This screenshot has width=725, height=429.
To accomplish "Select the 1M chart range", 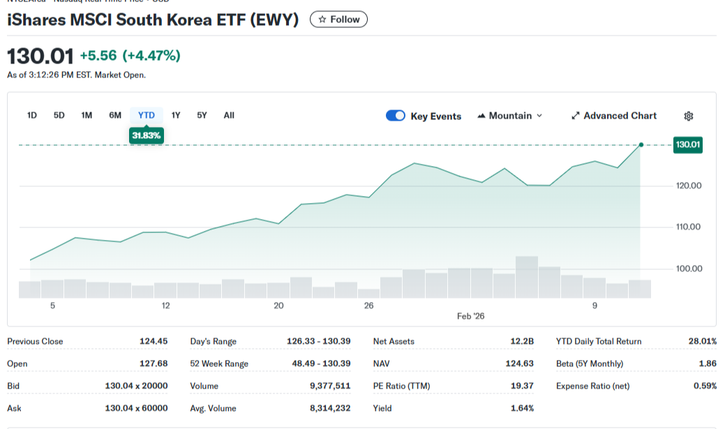I will coord(87,115).
